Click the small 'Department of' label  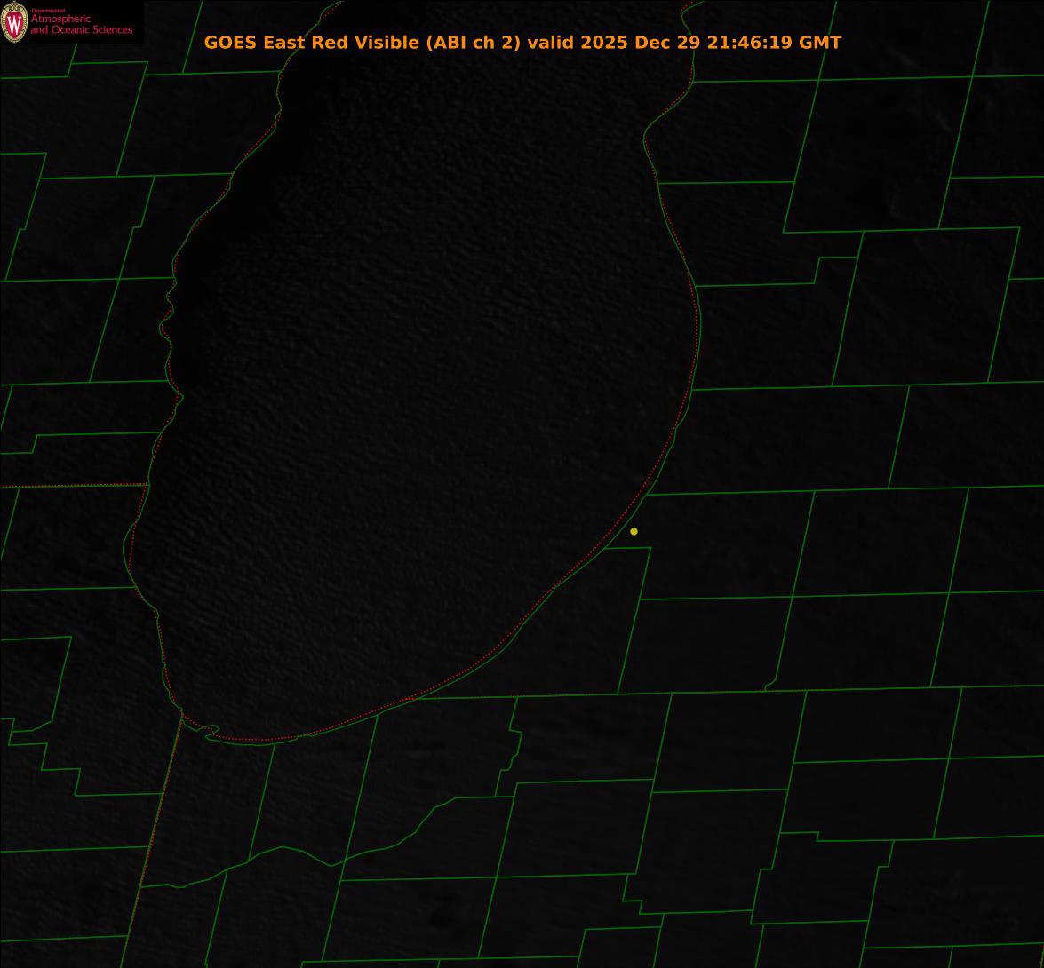pos(47,11)
